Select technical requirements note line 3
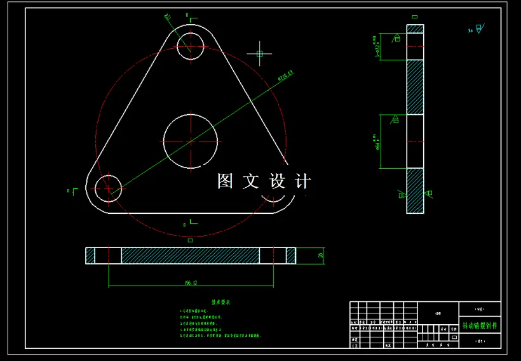The image size is (521, 361). pyautogui.click(x=198, y=324)
